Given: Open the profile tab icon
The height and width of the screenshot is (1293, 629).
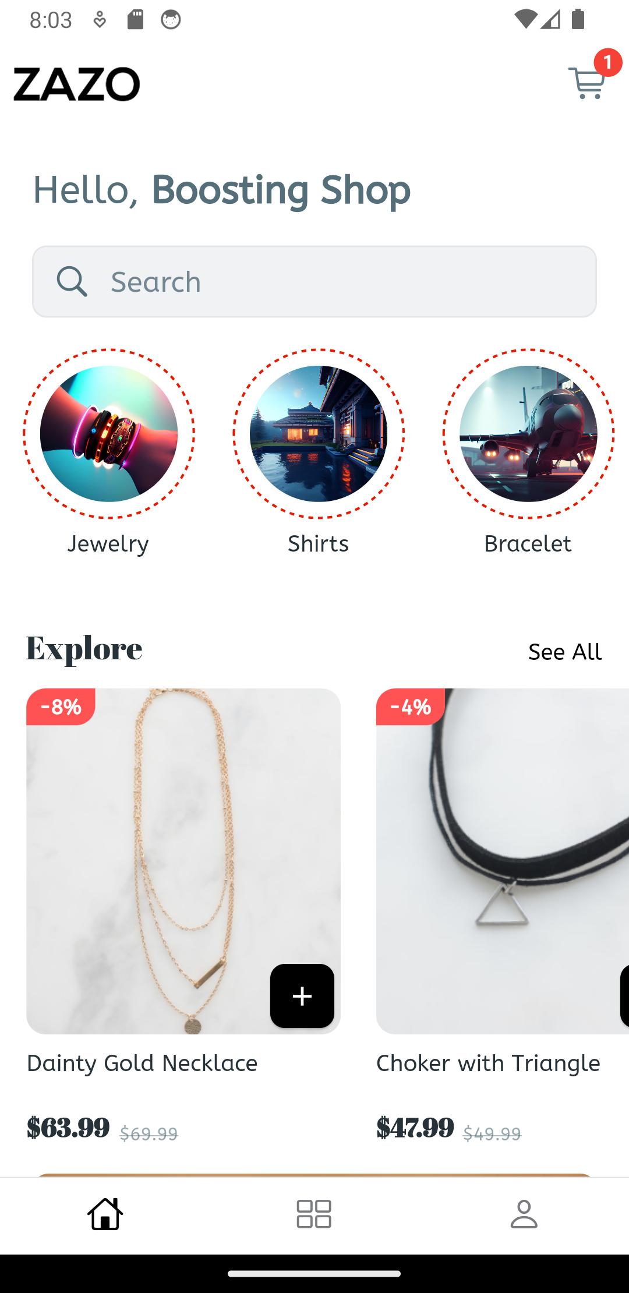Looking at the screenshot, I should (x=524, y=1214).
